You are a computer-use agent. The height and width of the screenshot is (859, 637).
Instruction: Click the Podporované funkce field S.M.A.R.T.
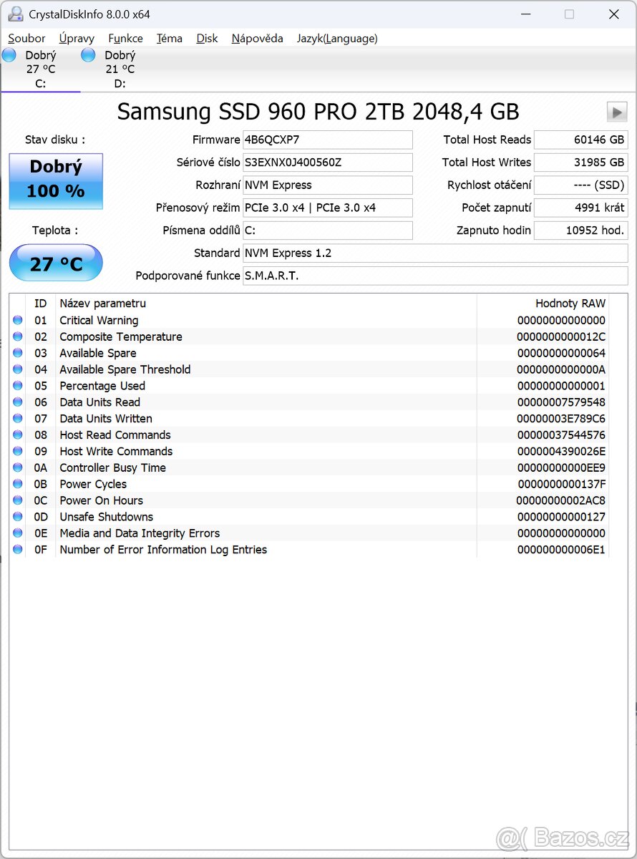point(435,276)
